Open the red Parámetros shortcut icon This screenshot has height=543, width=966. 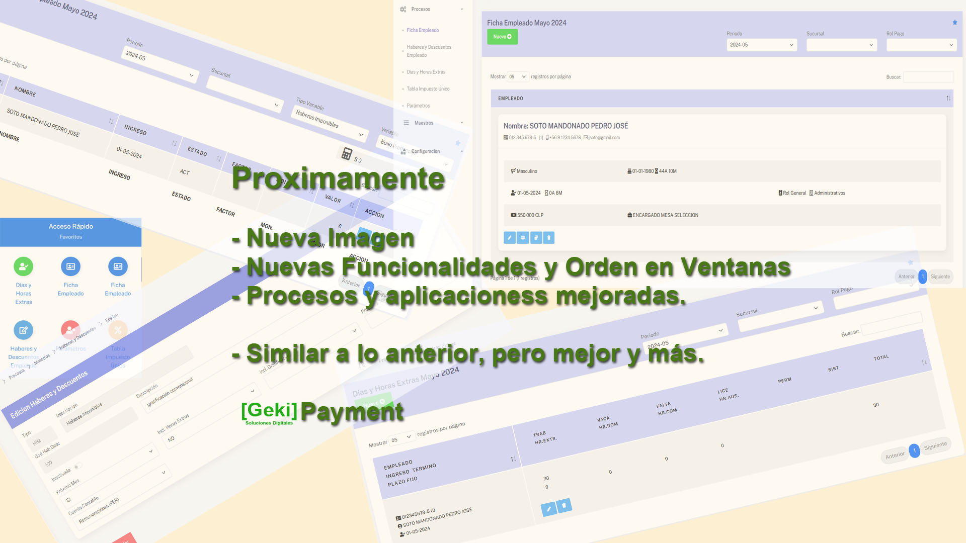[x=70, y=330]
